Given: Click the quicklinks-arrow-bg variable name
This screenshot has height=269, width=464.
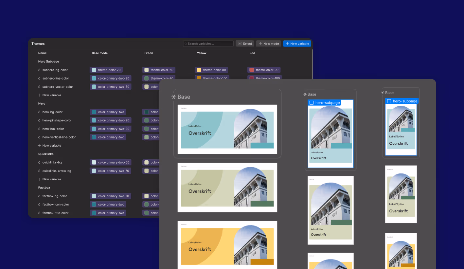Looking at the screenshot, I should pos(57,171).
